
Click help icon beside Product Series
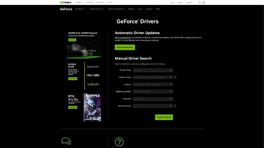pyautogui.click(x=175, y=77)
